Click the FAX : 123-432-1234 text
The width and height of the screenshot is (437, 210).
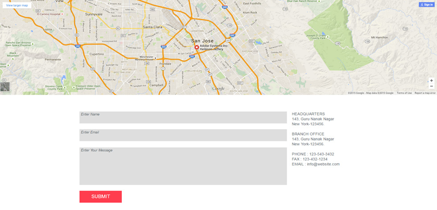tap(309, 159)
